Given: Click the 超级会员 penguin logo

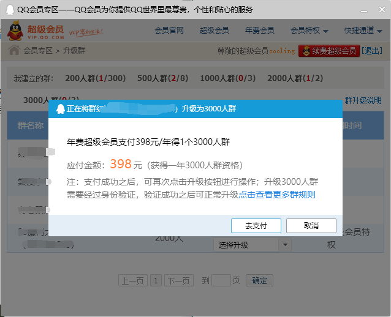Looking at the screenshot, I should coord(15,31).
